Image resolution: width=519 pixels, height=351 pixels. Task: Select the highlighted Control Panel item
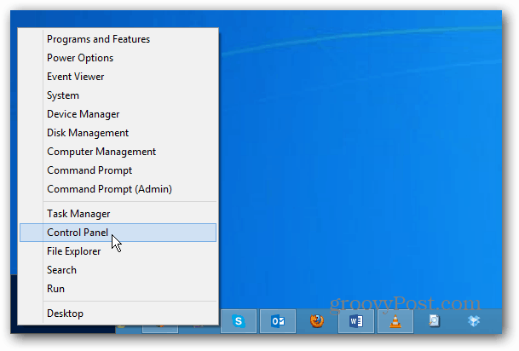118,233
